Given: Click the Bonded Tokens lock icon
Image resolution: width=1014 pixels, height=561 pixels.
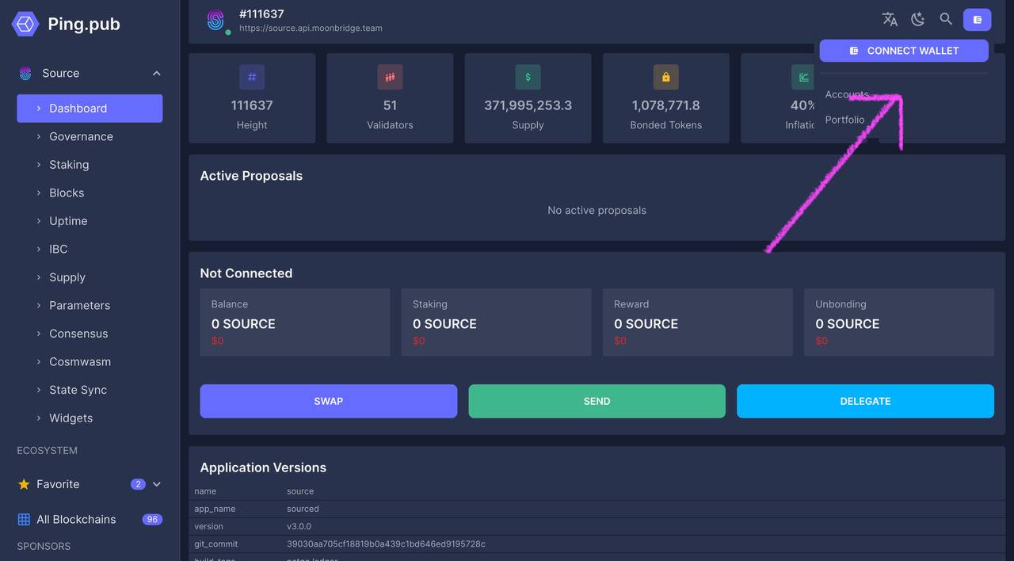Looking at the screenshot, I should (x=665, y=77).
